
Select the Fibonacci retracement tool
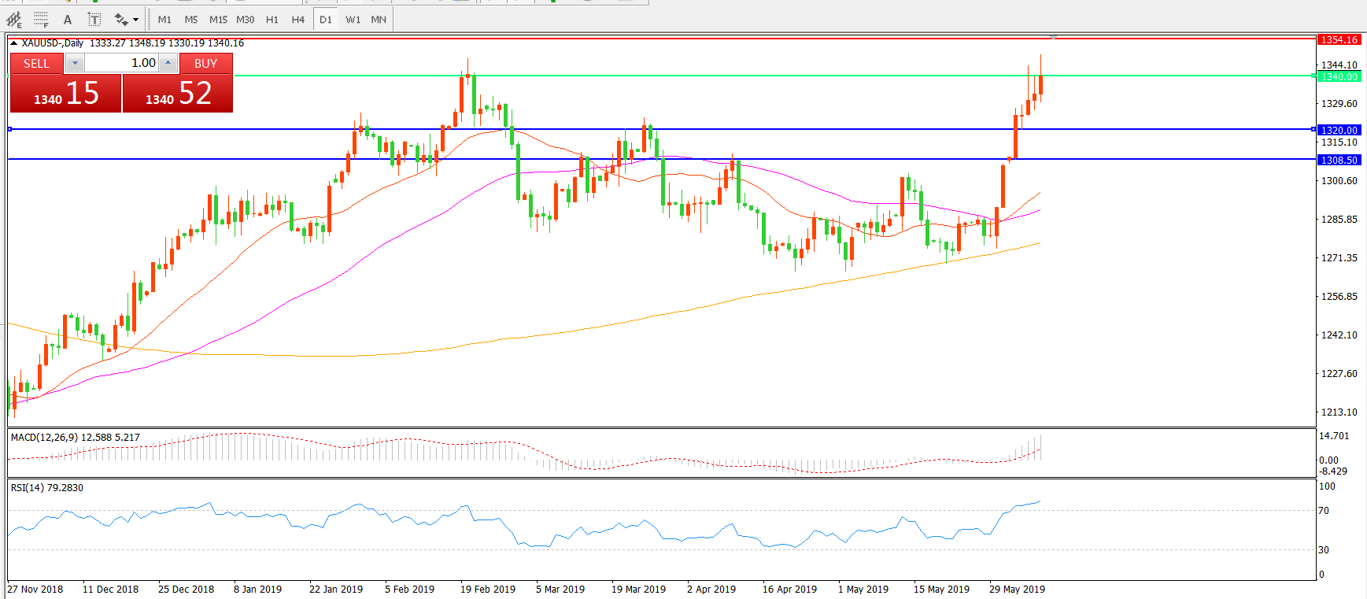pyautogui.click(x=41, y=20)
